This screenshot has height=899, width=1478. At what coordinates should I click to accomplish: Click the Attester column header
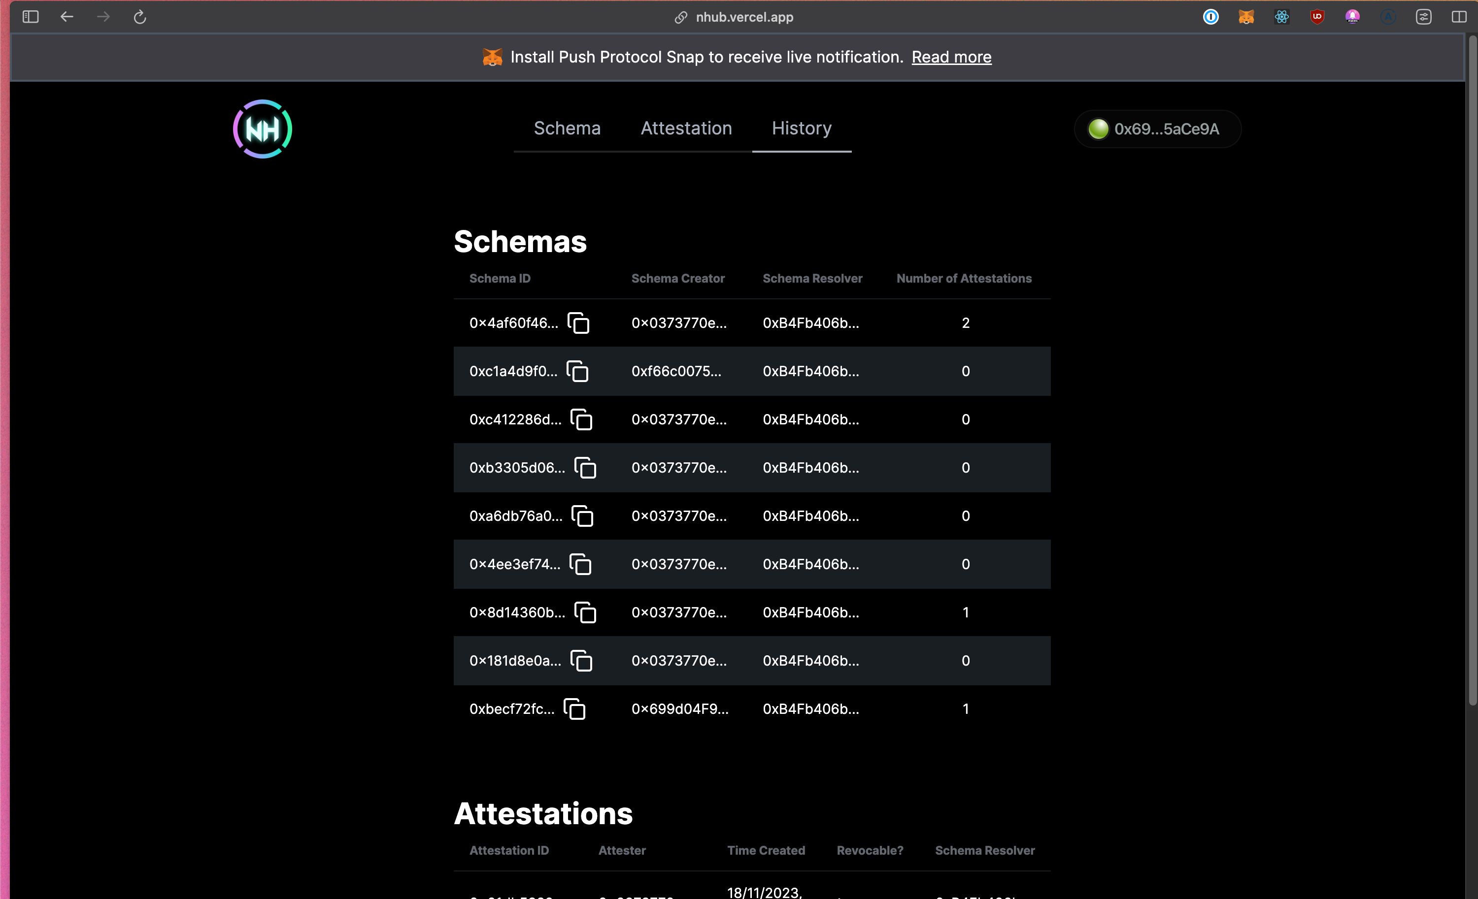[622, 850]
